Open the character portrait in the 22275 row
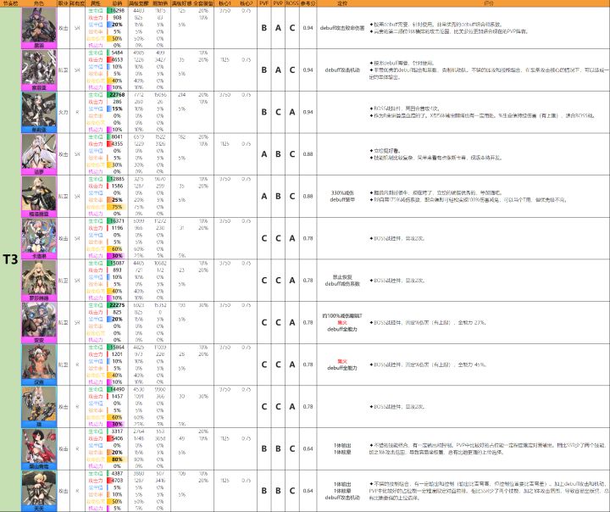The height and width of the screenshot is (512, 610). pyautogui.click(x=39, y=320)
